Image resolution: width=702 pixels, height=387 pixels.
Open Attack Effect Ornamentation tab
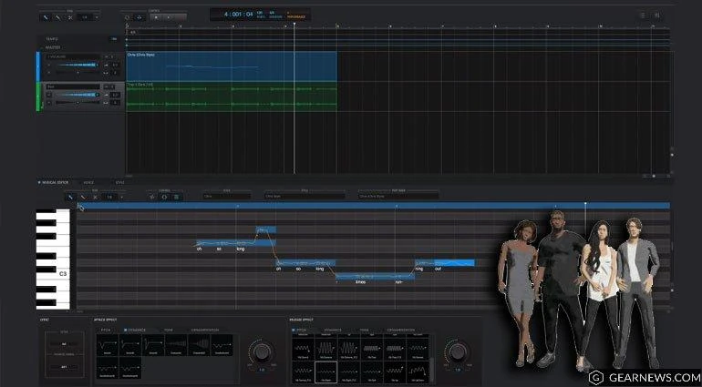205,331
